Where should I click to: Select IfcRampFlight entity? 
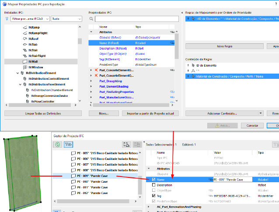click(38, 33)
